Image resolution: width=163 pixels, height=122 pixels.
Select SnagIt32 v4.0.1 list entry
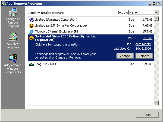coord(45,64)
